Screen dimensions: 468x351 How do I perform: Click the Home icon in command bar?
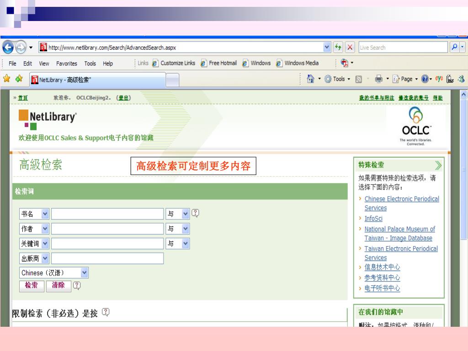(310, 79)
